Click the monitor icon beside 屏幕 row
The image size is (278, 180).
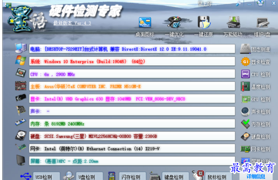[x=21, y=160]
